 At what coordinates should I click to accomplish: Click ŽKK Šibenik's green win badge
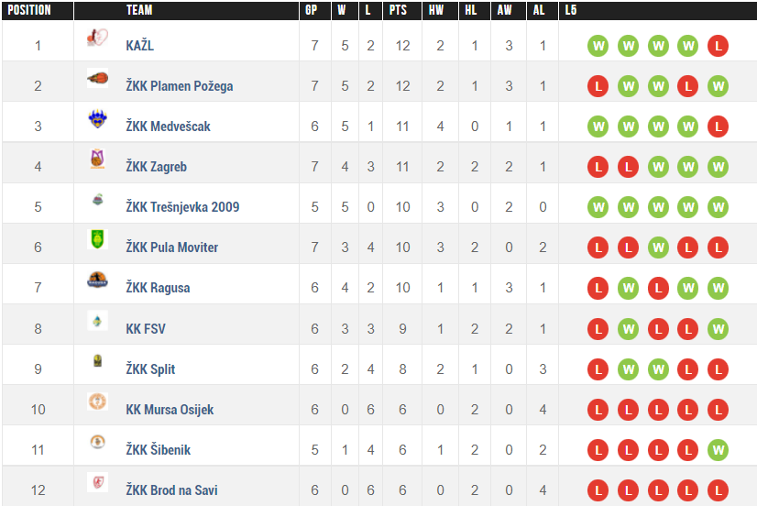point(718,450)
